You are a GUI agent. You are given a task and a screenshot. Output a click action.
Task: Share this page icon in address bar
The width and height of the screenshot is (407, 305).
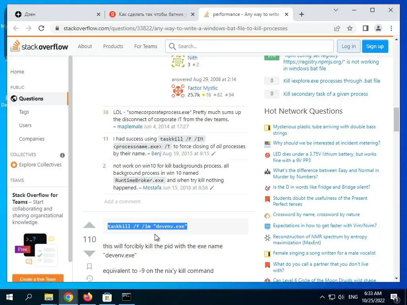click(337, 28)
